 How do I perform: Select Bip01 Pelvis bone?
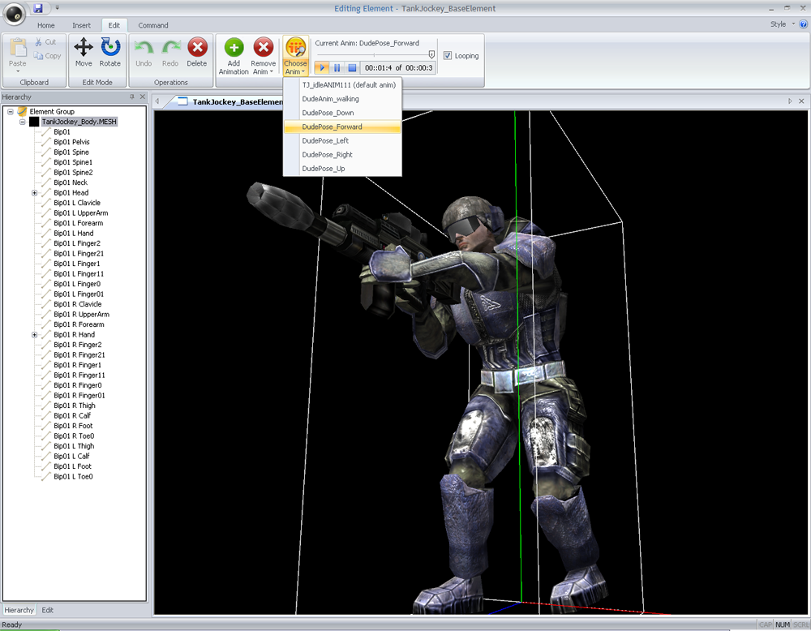point(71,142)
